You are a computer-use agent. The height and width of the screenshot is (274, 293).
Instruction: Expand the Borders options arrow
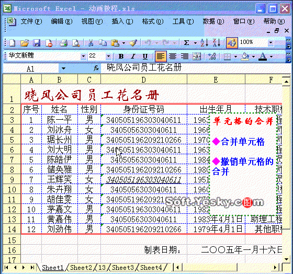[235, 56]
